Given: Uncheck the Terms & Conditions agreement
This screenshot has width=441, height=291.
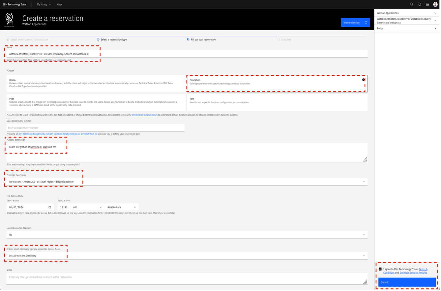Looking at the screenshot, I should pos(380,269).
